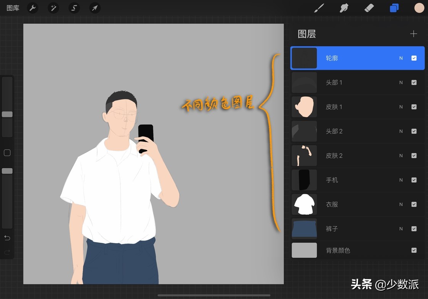The image size is (428, 299).
Task: Select the 皮肤 1 layer thumbnail
Action: click(304, 107)
